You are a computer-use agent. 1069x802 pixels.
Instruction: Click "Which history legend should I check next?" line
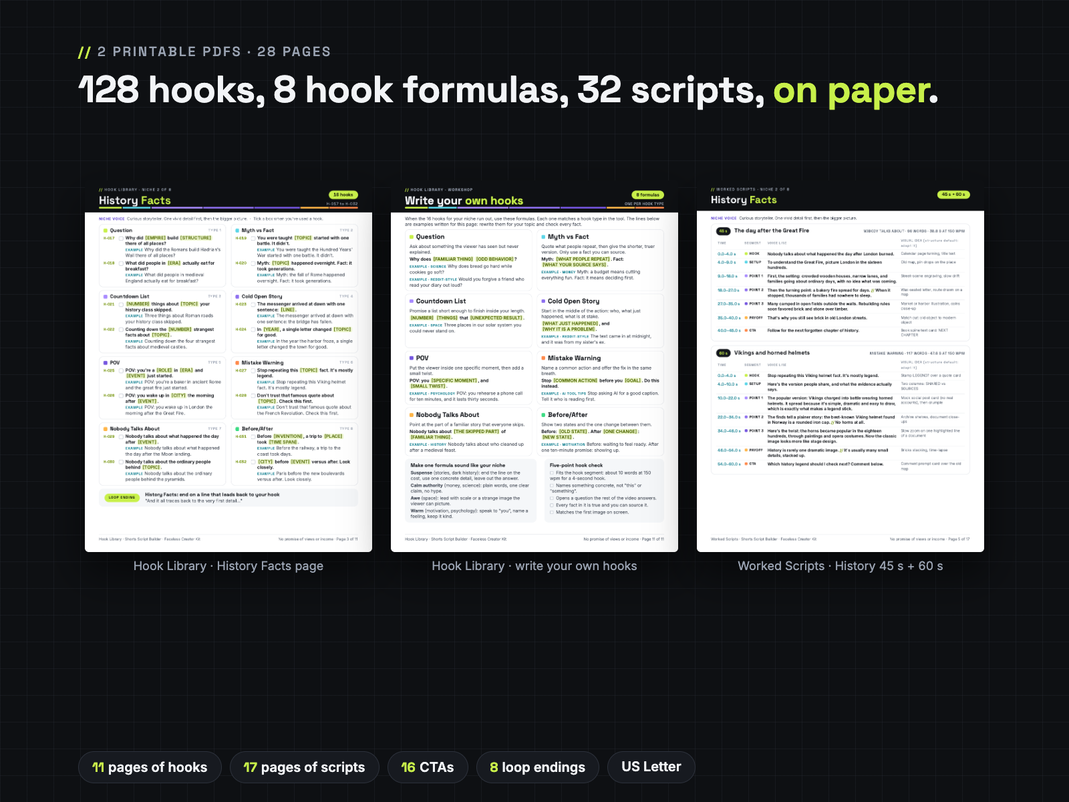[x=825, y=464]
